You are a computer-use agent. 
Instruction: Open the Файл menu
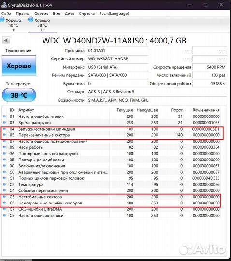(x=6, y=14)
